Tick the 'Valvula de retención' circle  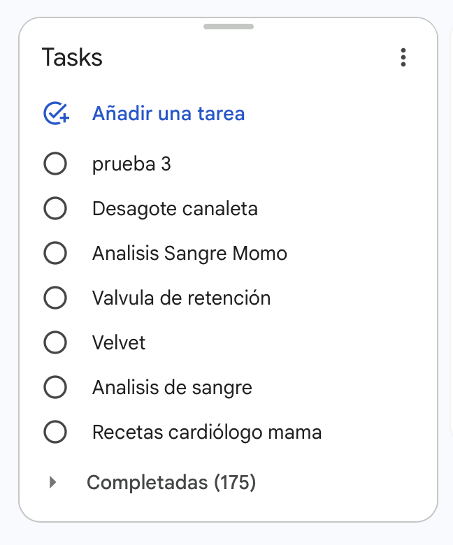(55, 298)
